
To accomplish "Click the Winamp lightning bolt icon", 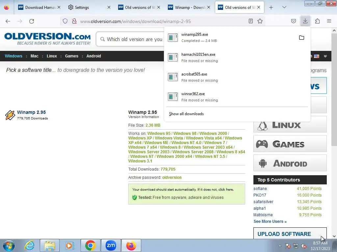I will [x=10, y=115].
